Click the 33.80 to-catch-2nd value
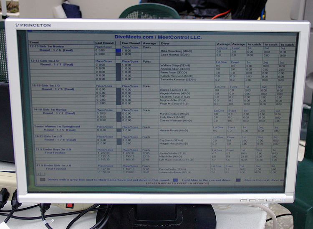This screenshot has width=313, height=229. 259,160
